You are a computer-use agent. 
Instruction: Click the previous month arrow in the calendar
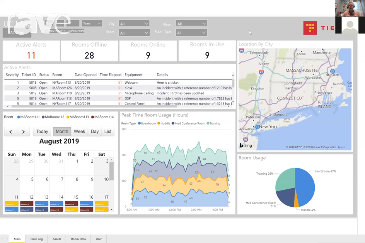coord(10,131)
